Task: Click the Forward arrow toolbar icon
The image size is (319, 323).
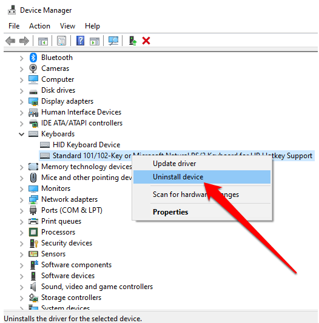Action: pyautogui.click(x=24, y=41)
